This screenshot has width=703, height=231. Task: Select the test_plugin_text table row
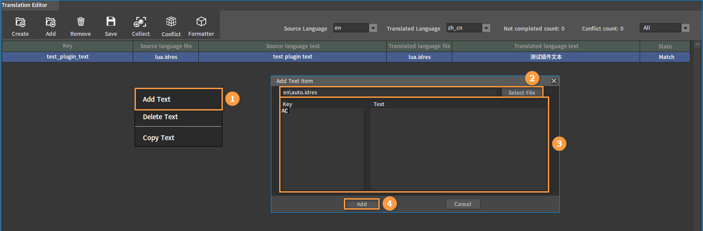point(346,57)
